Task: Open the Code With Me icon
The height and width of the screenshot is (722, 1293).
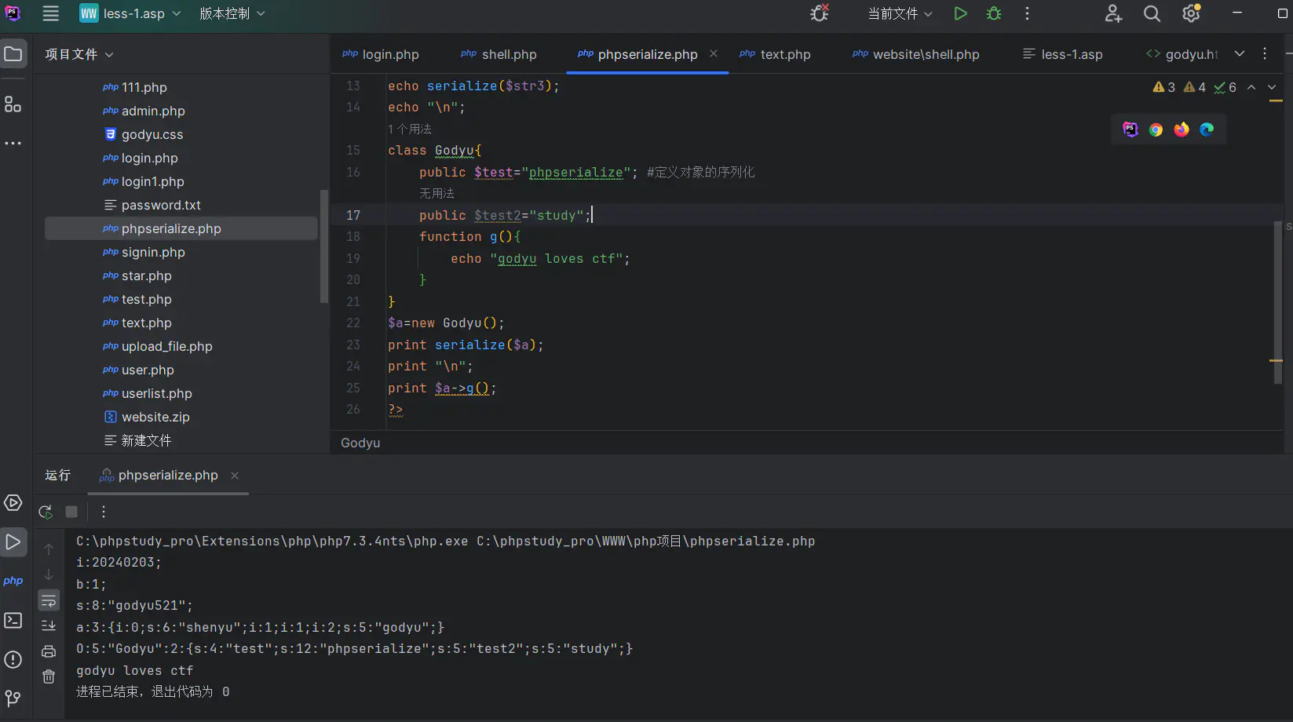Action: click(1113, 13)
